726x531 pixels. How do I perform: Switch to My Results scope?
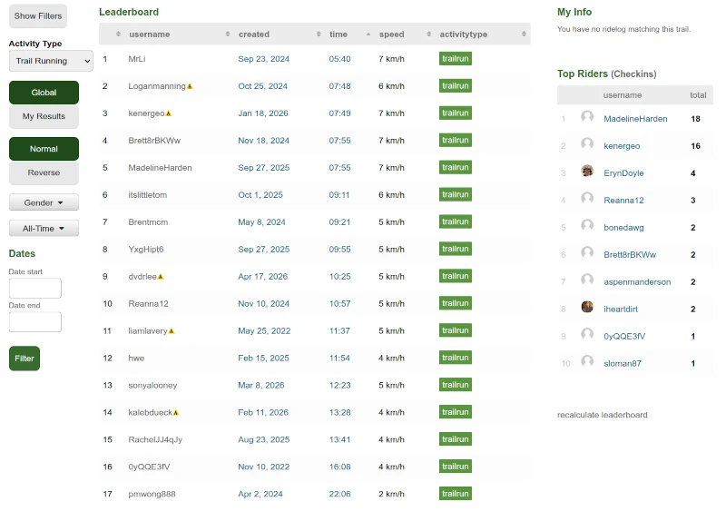point(44,116)
